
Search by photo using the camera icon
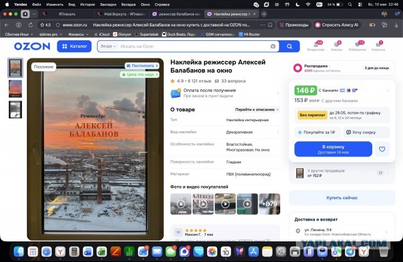273,46
